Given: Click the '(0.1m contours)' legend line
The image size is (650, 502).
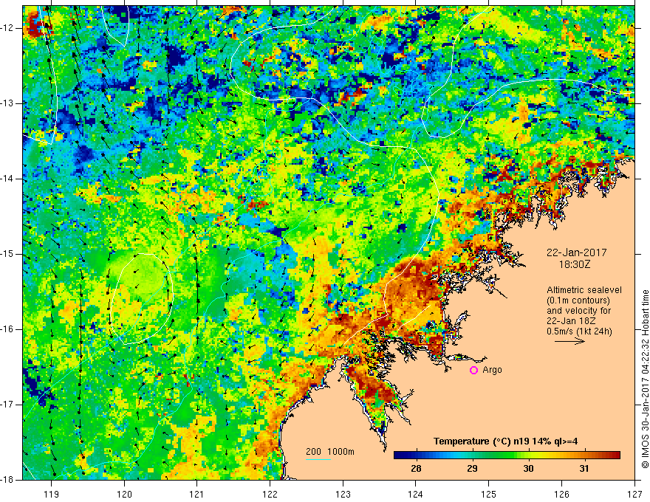Looking at the screenshot, I should [578, 300].
